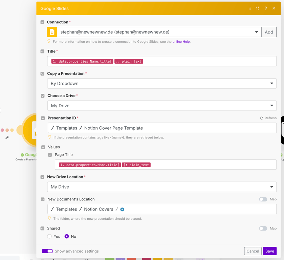Click the Add connection button
The height and width of the screenshot is (260, 284).
coord(269,32)
